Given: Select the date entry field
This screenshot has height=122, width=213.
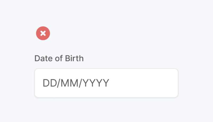Looking at the screenshot, I should (106, 83).
